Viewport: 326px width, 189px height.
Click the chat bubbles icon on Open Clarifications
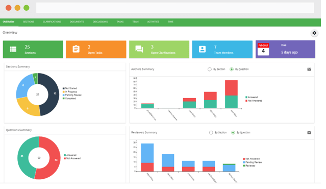(139, 49)
